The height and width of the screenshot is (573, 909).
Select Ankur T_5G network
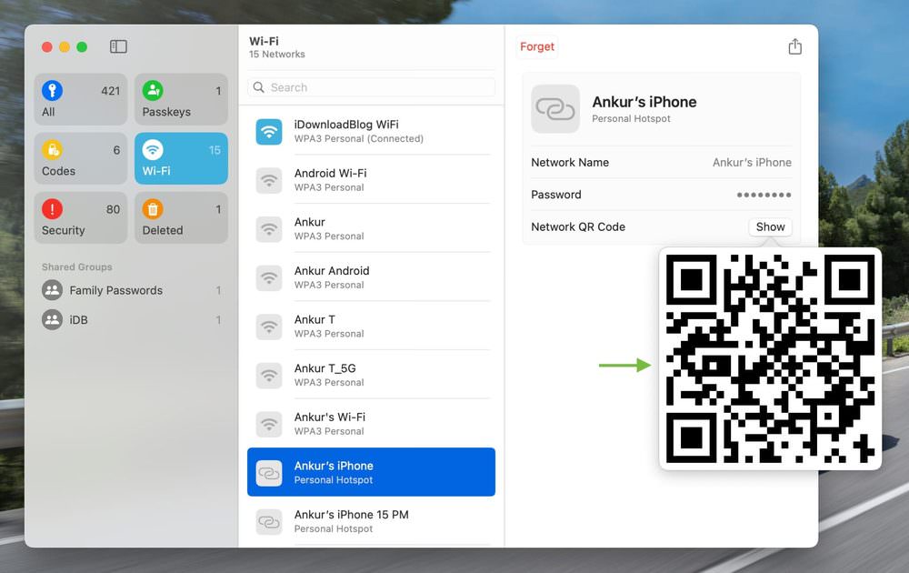tap(371, 376)
